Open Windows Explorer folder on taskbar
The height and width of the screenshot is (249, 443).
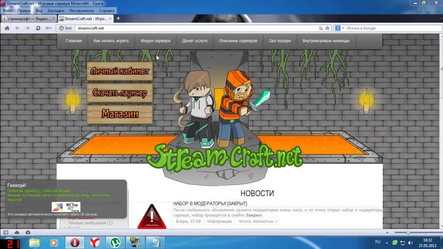click(35, 243)
